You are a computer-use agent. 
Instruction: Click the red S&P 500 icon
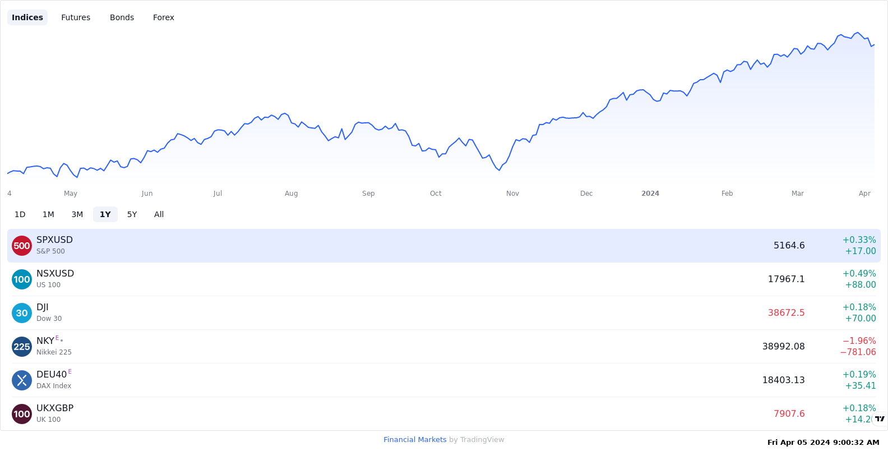tap(22, 246)
